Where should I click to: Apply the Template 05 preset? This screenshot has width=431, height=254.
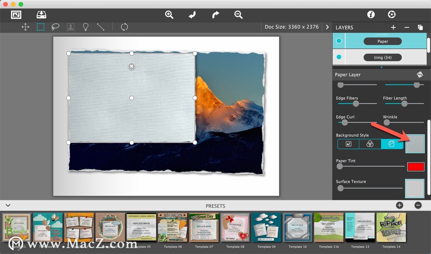(x=141, y=228)
